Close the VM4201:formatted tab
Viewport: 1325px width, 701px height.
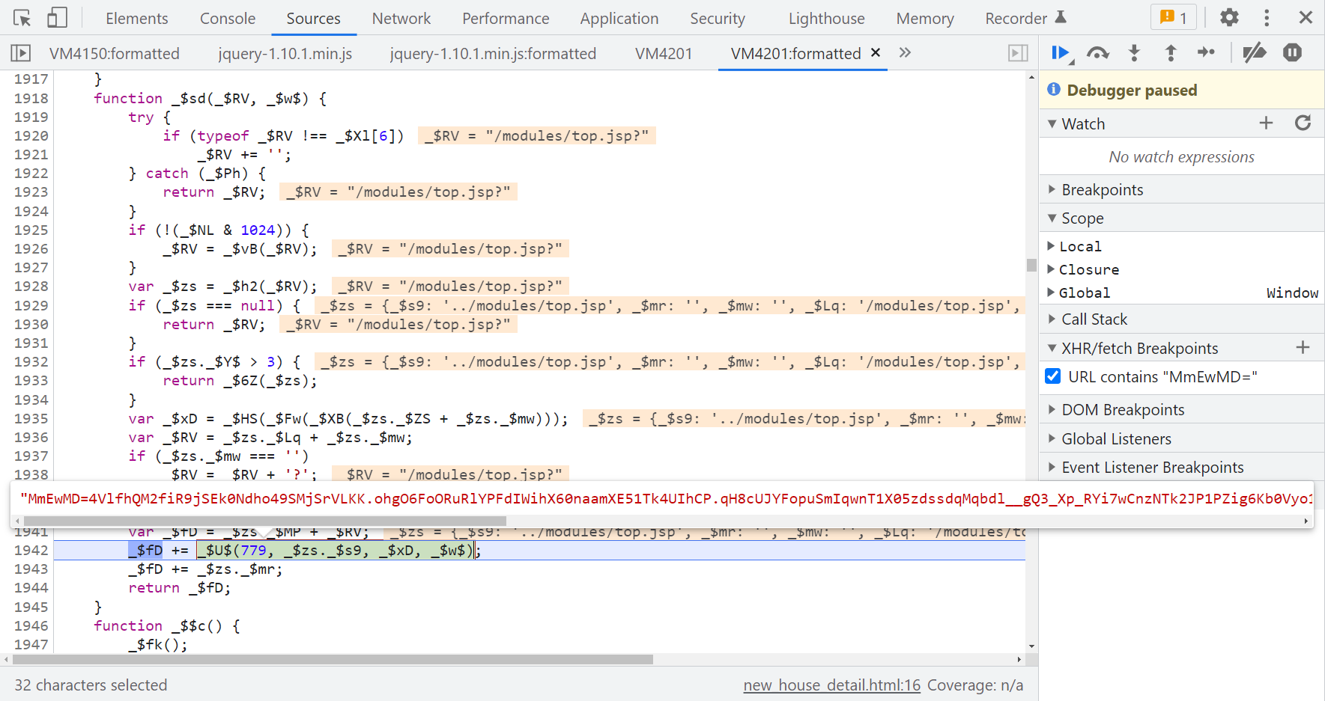876,52
